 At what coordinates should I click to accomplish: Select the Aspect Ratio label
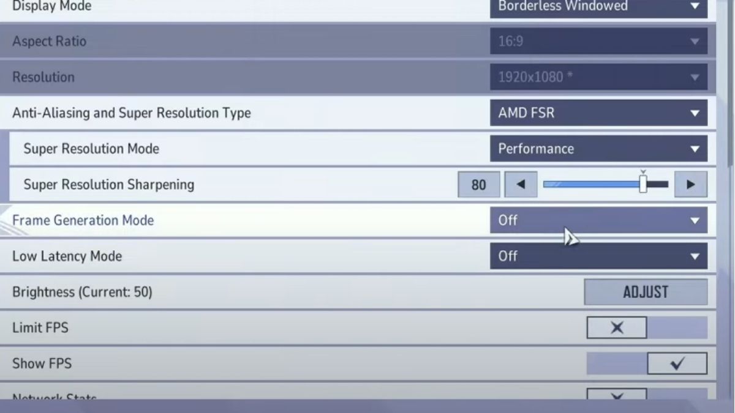pyautogui.click(x=49, y=42)
